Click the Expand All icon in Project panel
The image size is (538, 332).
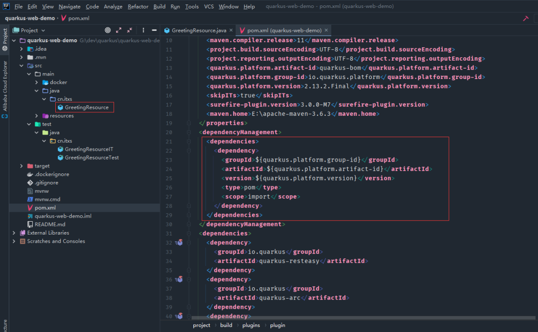pyautogui.click(x=119, y=30)
